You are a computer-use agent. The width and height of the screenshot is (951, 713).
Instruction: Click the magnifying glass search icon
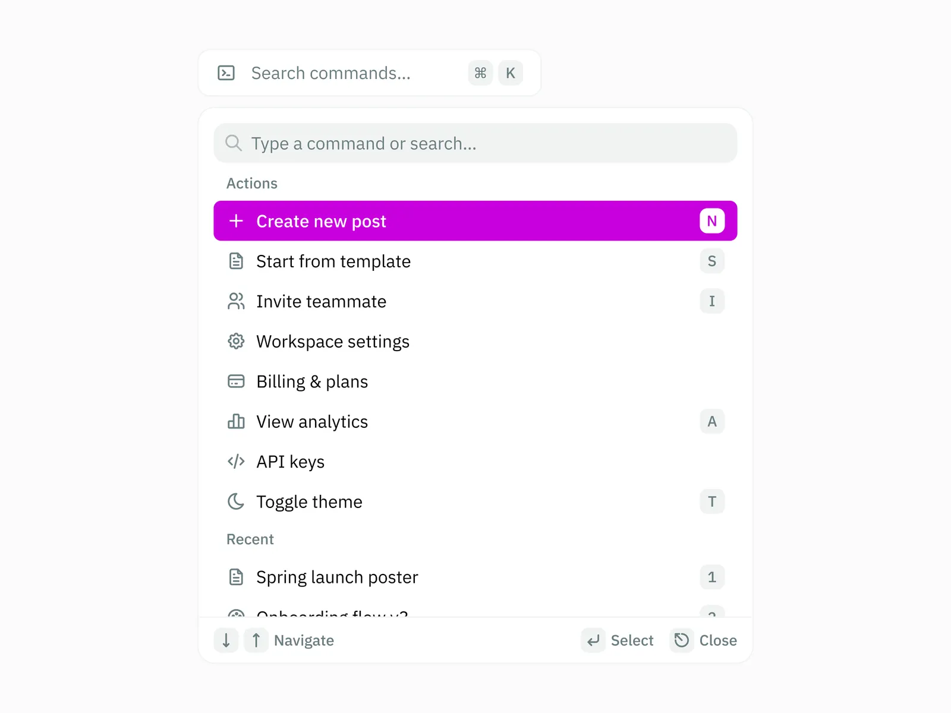[x=234, y=143]
